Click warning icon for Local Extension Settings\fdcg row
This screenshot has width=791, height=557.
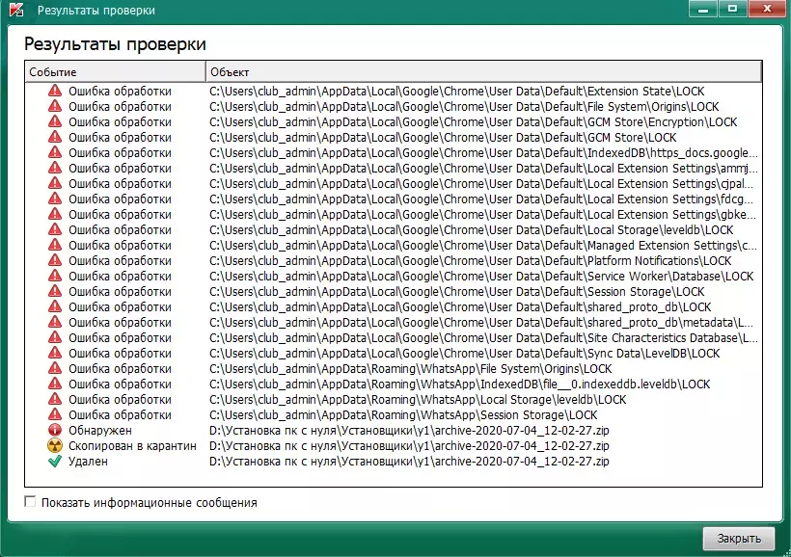click(x=55, y=199)
